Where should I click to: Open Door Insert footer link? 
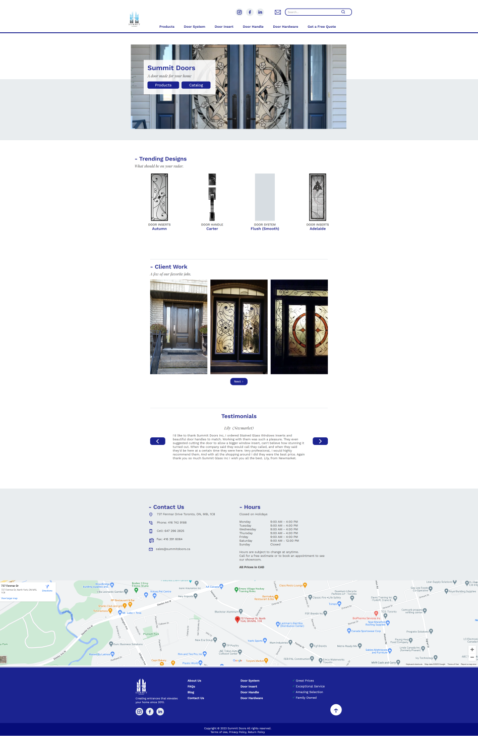tap(249, 687)
